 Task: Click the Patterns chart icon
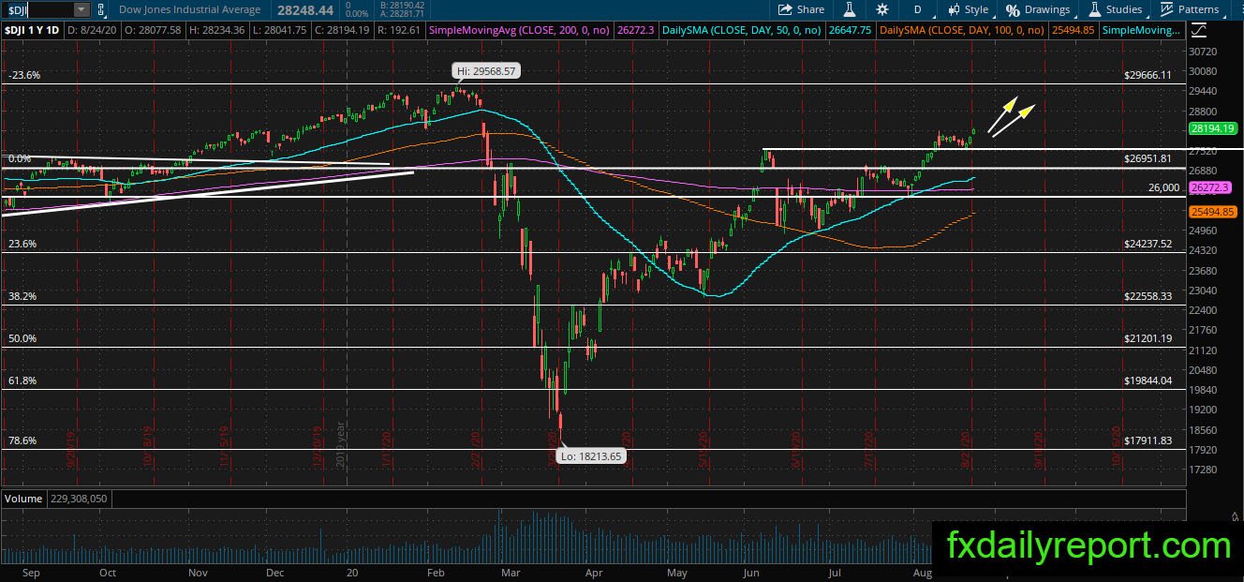(x=1166, y=9)
